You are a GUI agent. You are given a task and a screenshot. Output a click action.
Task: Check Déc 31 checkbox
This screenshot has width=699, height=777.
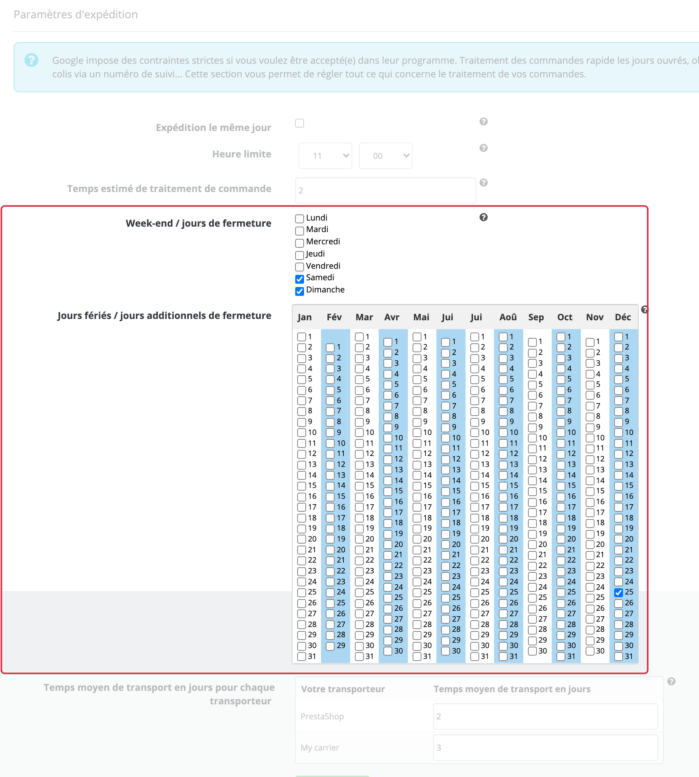[x=618, y=657]
